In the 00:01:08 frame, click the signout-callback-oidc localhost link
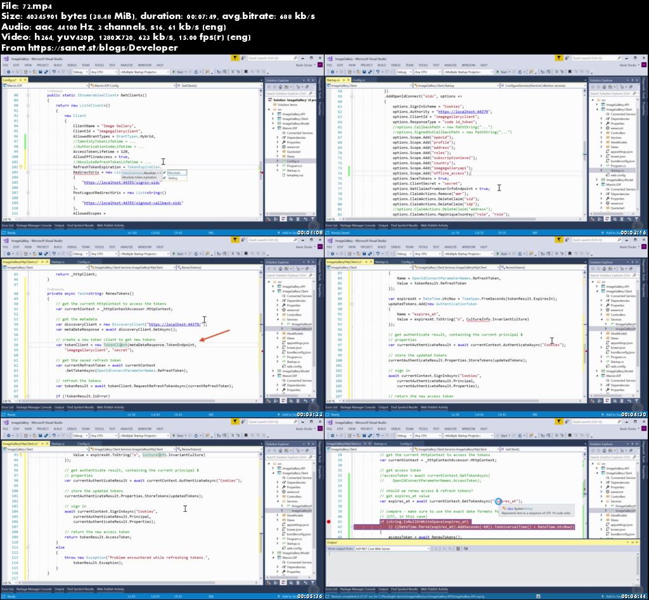Screen dimensions: 649x600 click(132, 203)
